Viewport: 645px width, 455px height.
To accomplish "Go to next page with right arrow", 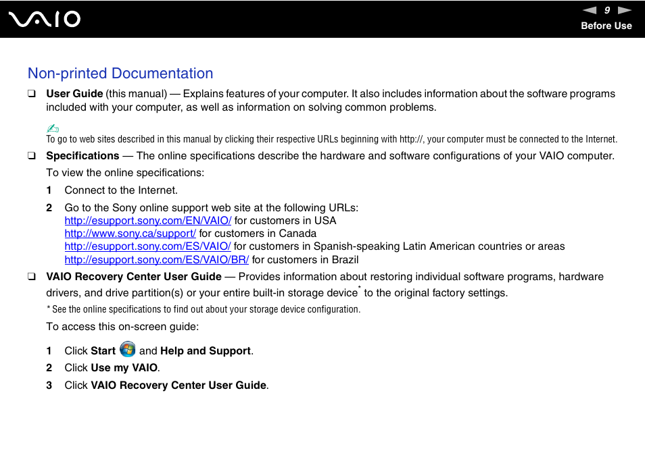I will [x=625, y=10].
